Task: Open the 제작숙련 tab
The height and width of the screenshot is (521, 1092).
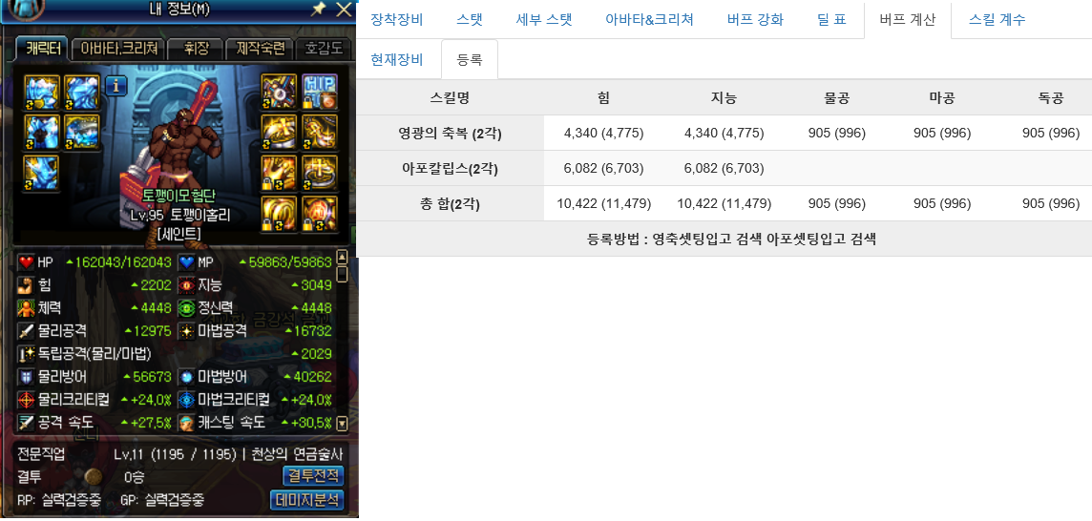Action: [x=260, y=49]
